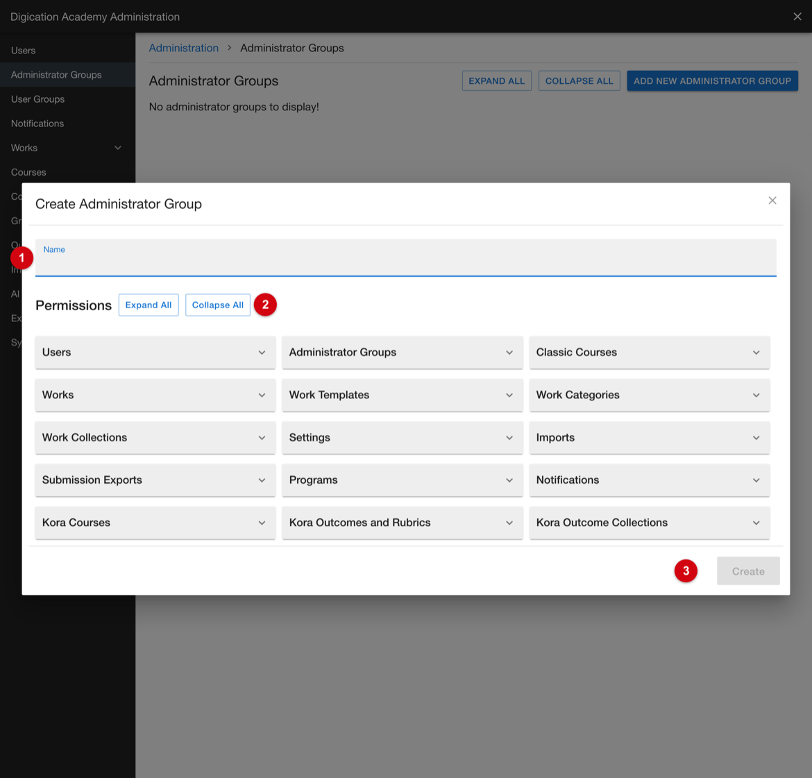The width and height of the screenshot is (812, 778).
Task: Expand the Classic Courses permission panel
Action: [x=649, y=353]
